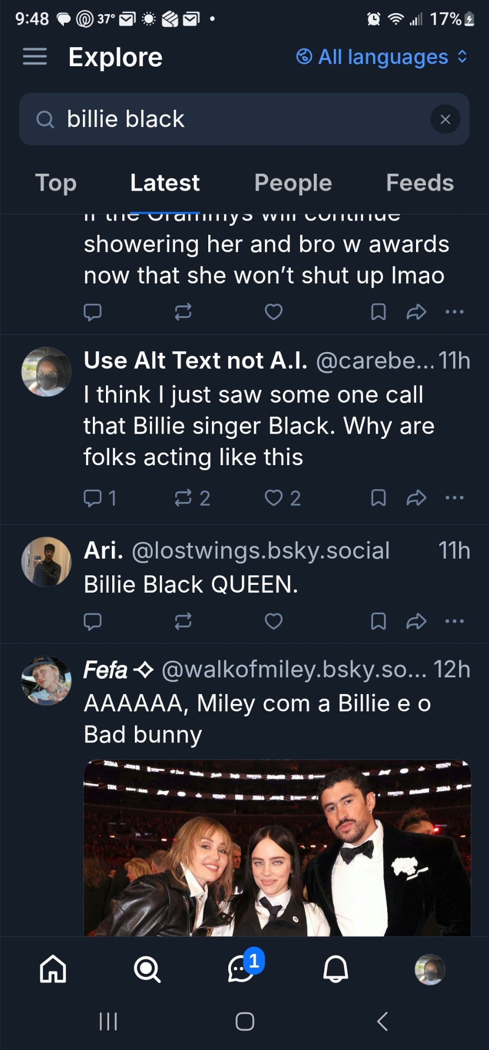Viewport: 489px width, 1050px height.
Task: Open my profile from bottom bar avatar
Action: tap(430, 969)
